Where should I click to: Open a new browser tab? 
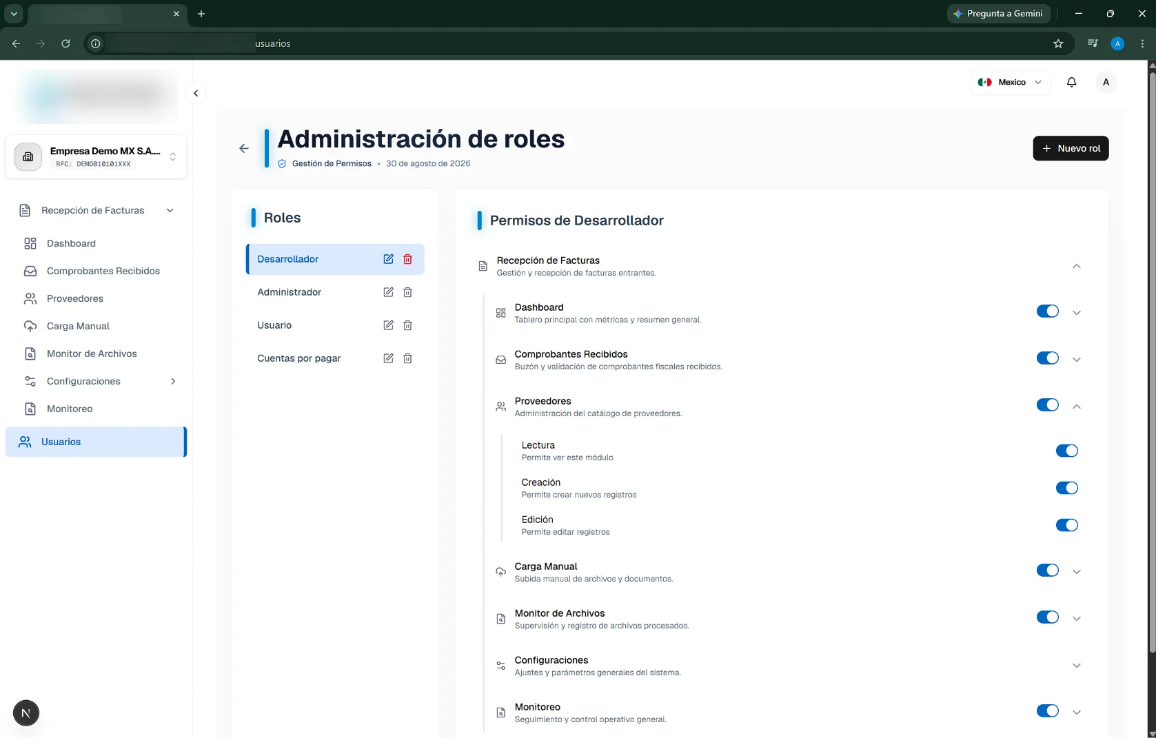pos(201,14)
